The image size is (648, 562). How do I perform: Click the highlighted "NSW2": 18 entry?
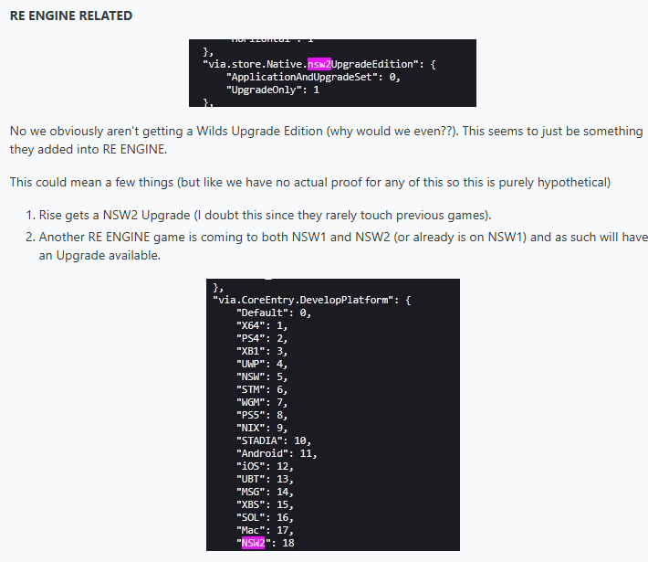(x=267, y=543)
